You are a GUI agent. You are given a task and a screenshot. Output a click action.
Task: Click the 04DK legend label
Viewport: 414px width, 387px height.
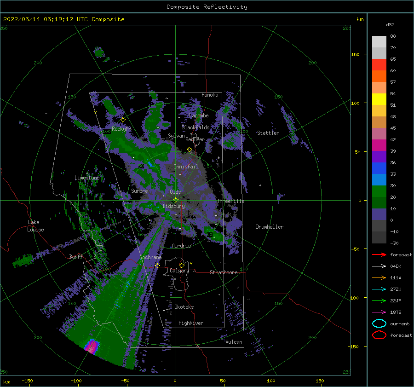[x=396, y=266]
